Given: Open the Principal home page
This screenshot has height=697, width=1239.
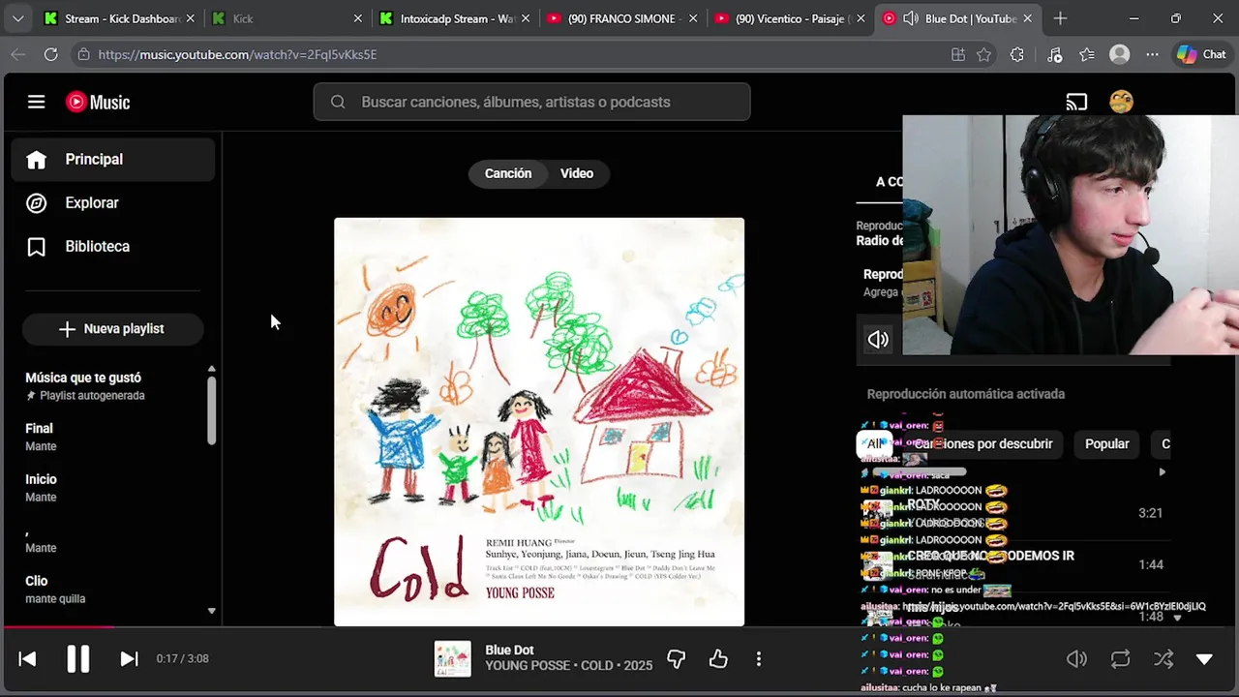Looking at the screenshot, I should point(113,160).
